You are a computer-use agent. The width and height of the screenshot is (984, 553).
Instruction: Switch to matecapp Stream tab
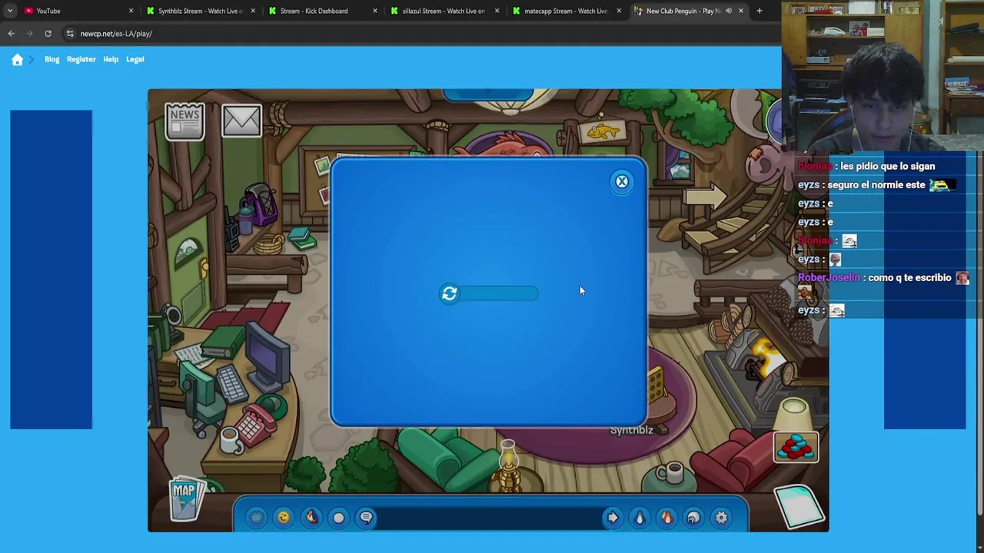(566, 11)
